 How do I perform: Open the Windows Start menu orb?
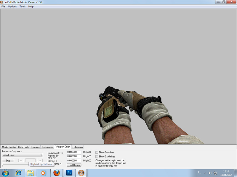pyautogui.click(x=6, y=173)
